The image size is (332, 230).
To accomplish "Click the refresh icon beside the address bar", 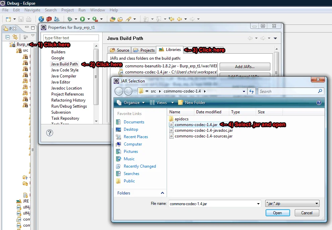I will (x=252, y=91).
